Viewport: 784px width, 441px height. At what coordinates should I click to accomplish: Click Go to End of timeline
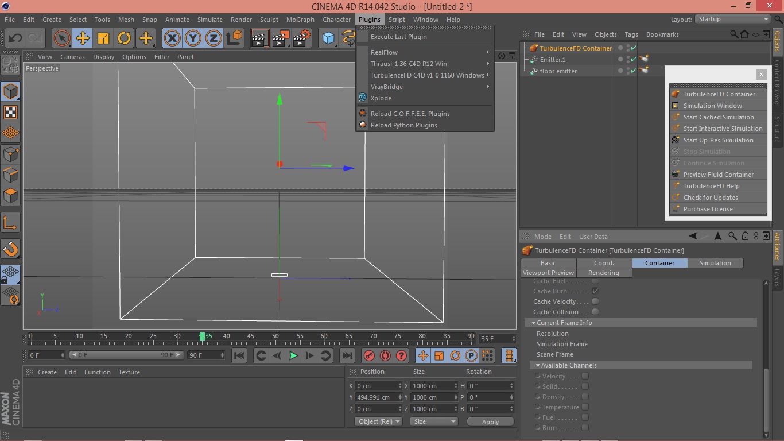[347, 355]
